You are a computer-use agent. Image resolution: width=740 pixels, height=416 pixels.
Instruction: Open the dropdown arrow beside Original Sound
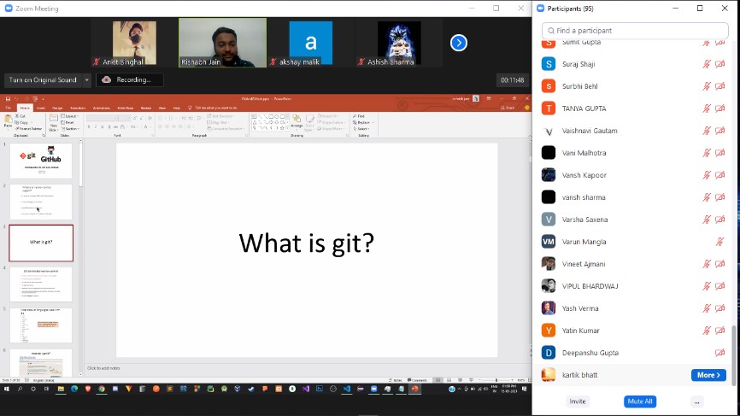pyautogui.click(x=87, y=79)
